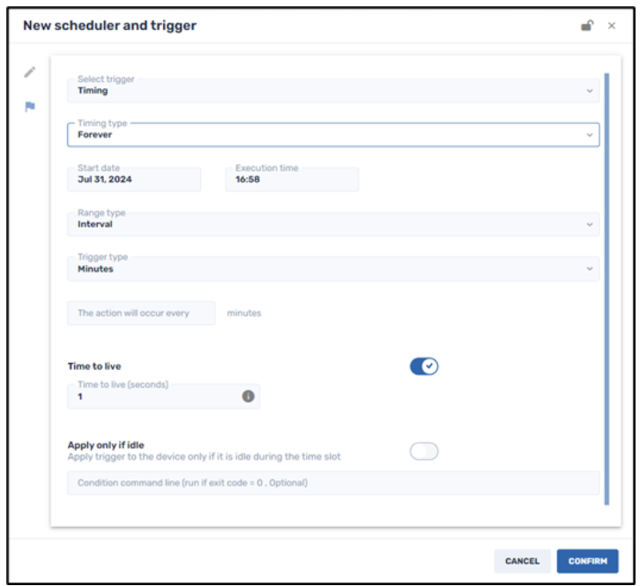
Task: Disable the Time to live toggle
Action: click(x=424, y=367)
